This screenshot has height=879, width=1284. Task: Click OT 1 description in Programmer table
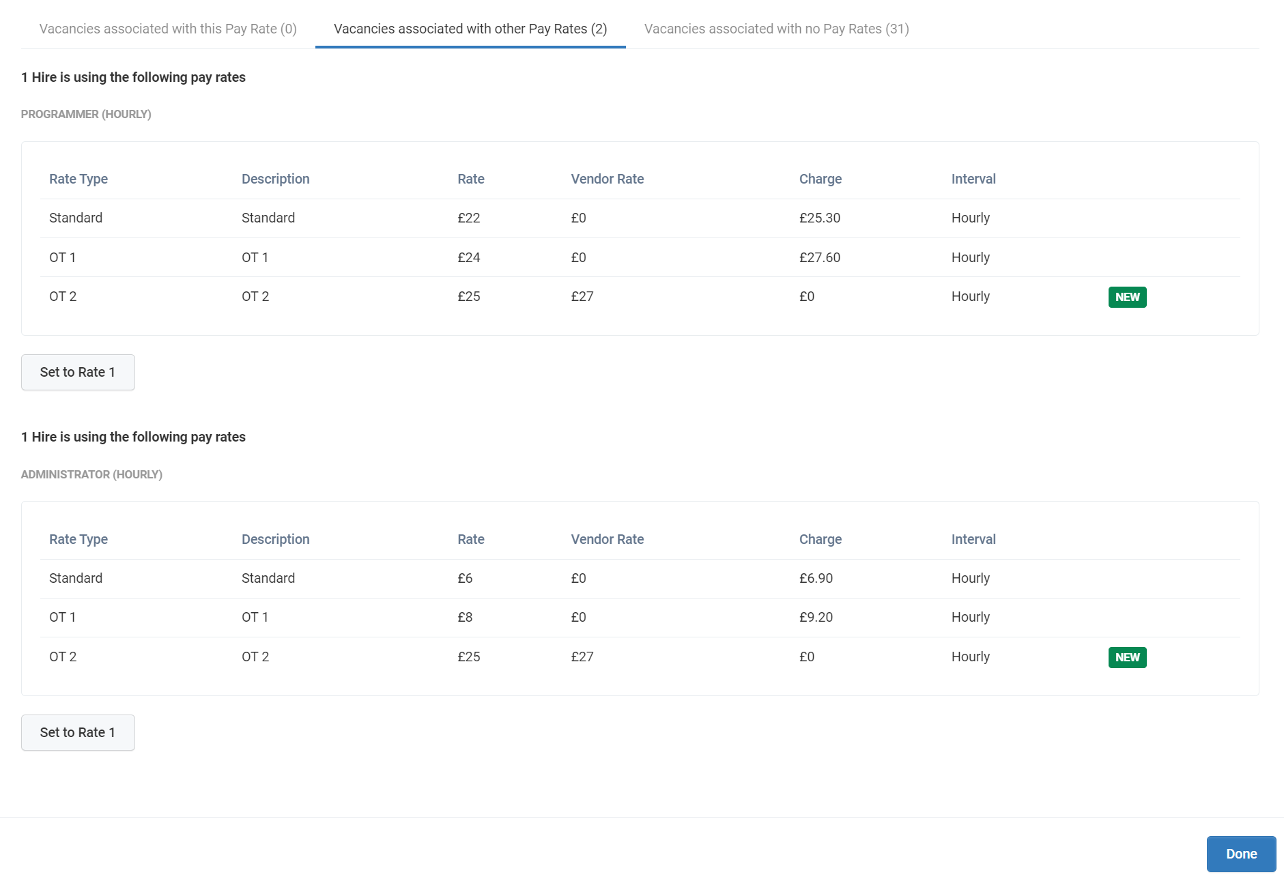point(255,257)
